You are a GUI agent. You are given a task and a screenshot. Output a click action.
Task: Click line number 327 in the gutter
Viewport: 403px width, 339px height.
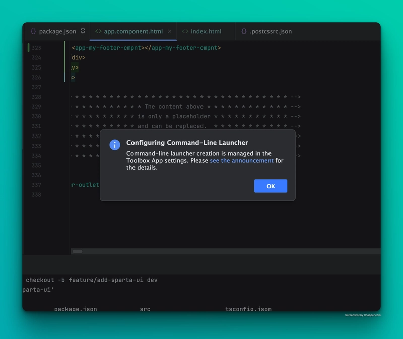[36, 87]
